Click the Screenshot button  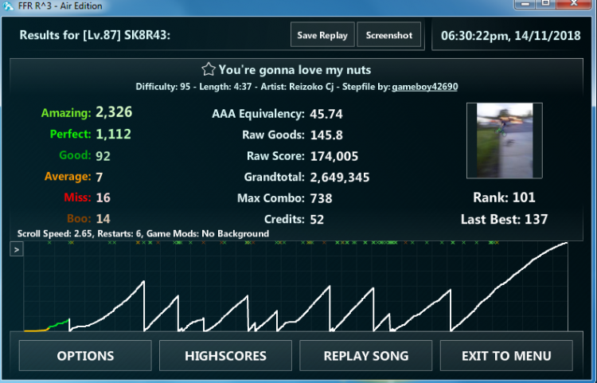point(388,35)
